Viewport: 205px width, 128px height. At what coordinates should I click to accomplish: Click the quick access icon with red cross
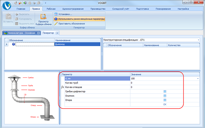coord(20,3)
